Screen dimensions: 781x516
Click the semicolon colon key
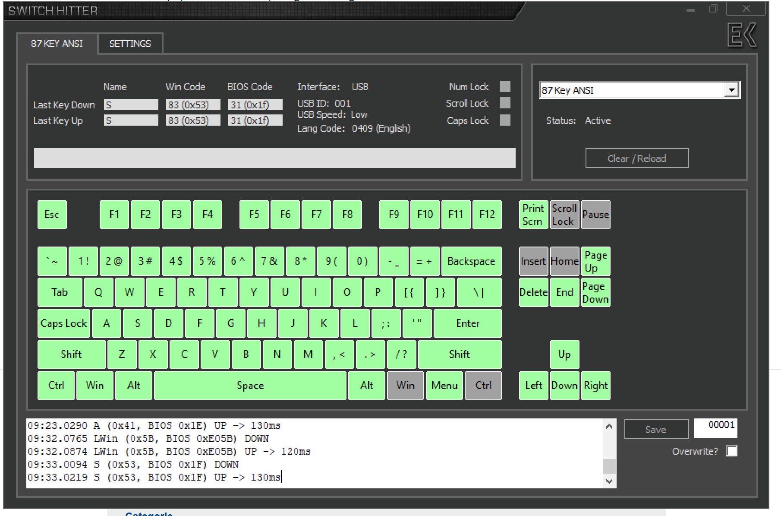click(x=386, y=323)
